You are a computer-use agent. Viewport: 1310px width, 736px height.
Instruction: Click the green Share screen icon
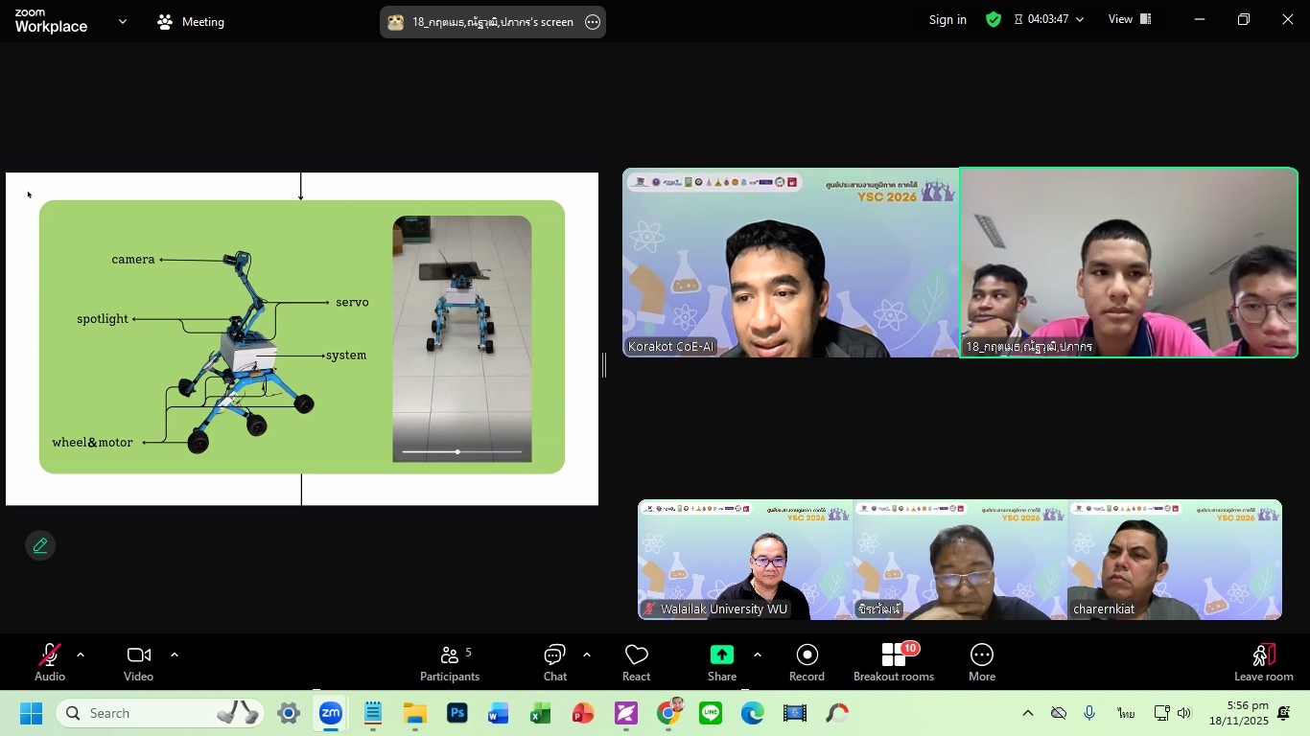click(721, 655)
